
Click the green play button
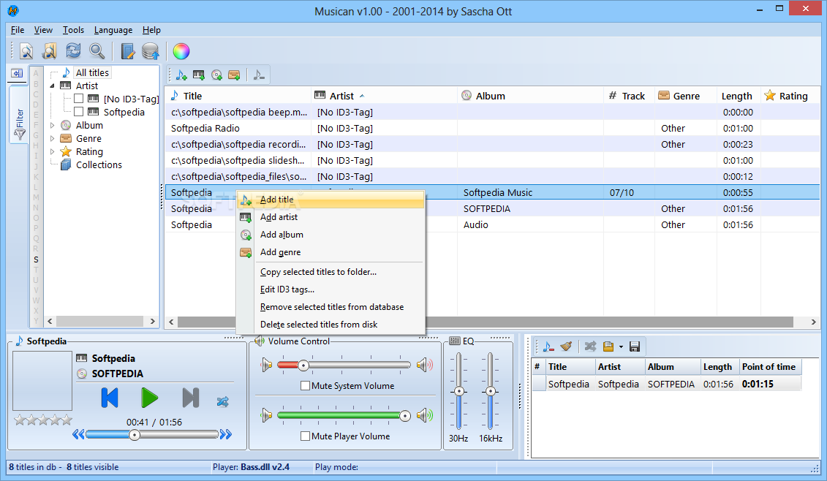tap(150, 398)
